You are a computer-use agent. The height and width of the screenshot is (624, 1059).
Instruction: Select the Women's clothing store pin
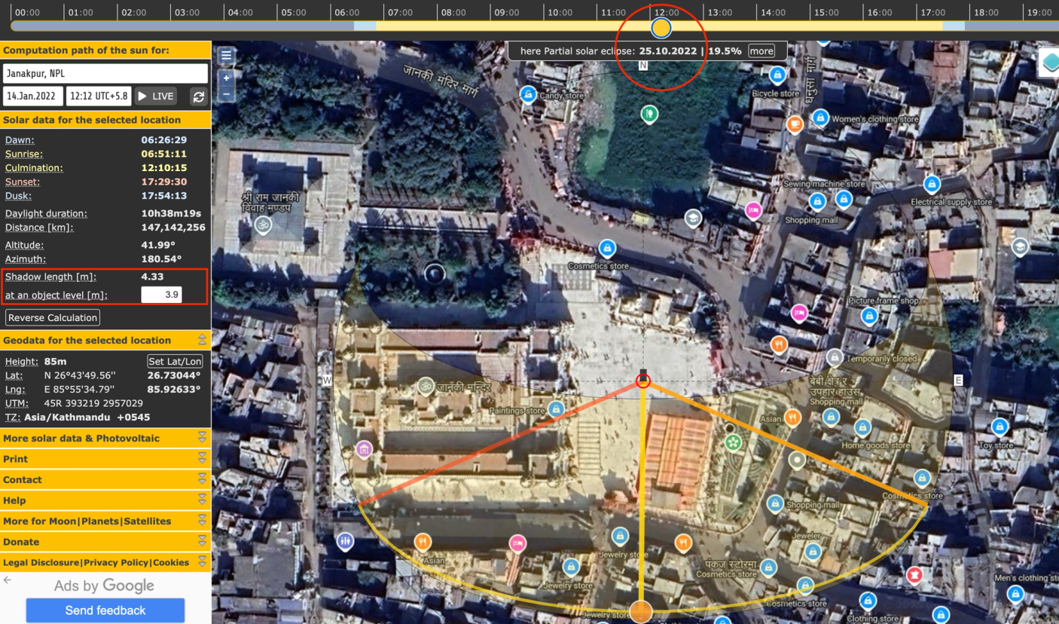coord(820,118)
